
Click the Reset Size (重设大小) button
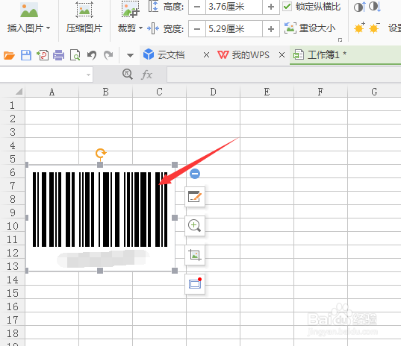tap(310, 28)
